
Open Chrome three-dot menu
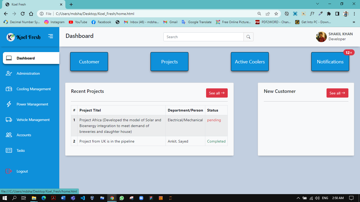[354, 14]
